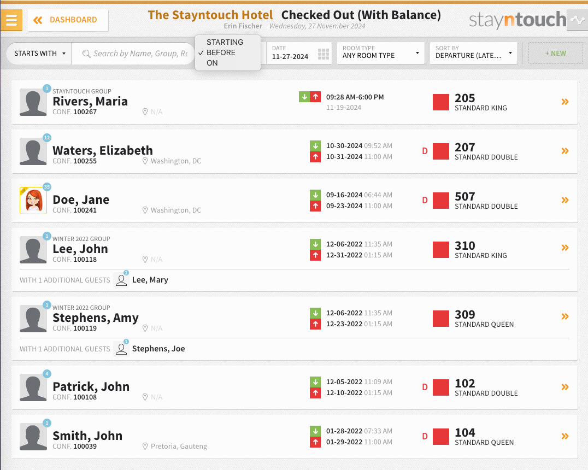The height and width of the screenshot is (470, 588).
Task: Click Winter 2022 Group label above Lee, John
Action: coord(81,239)
